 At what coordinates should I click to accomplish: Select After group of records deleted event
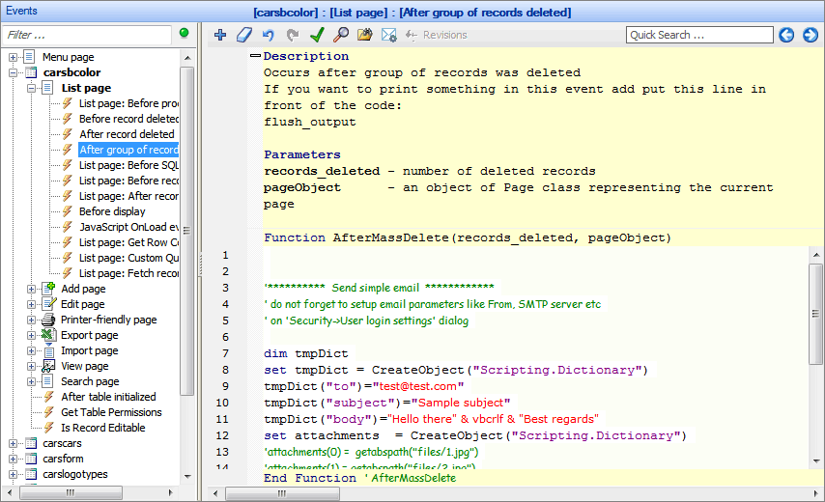click(x=128, y=150)
